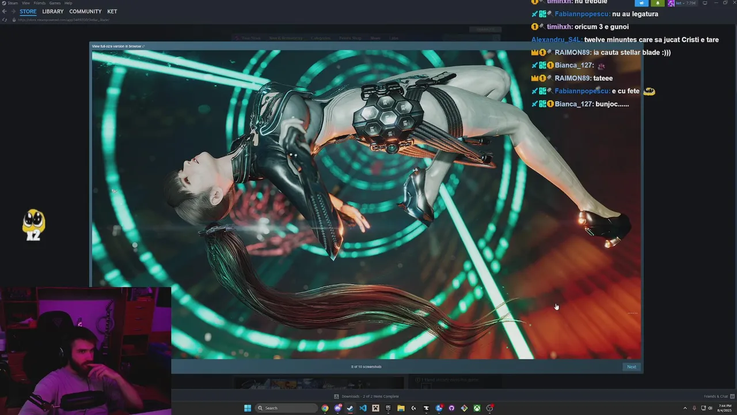The width and height of the screenshot is (737, 415).
Task: Click the Windows taskbar Search box
Action: (286, 408)
